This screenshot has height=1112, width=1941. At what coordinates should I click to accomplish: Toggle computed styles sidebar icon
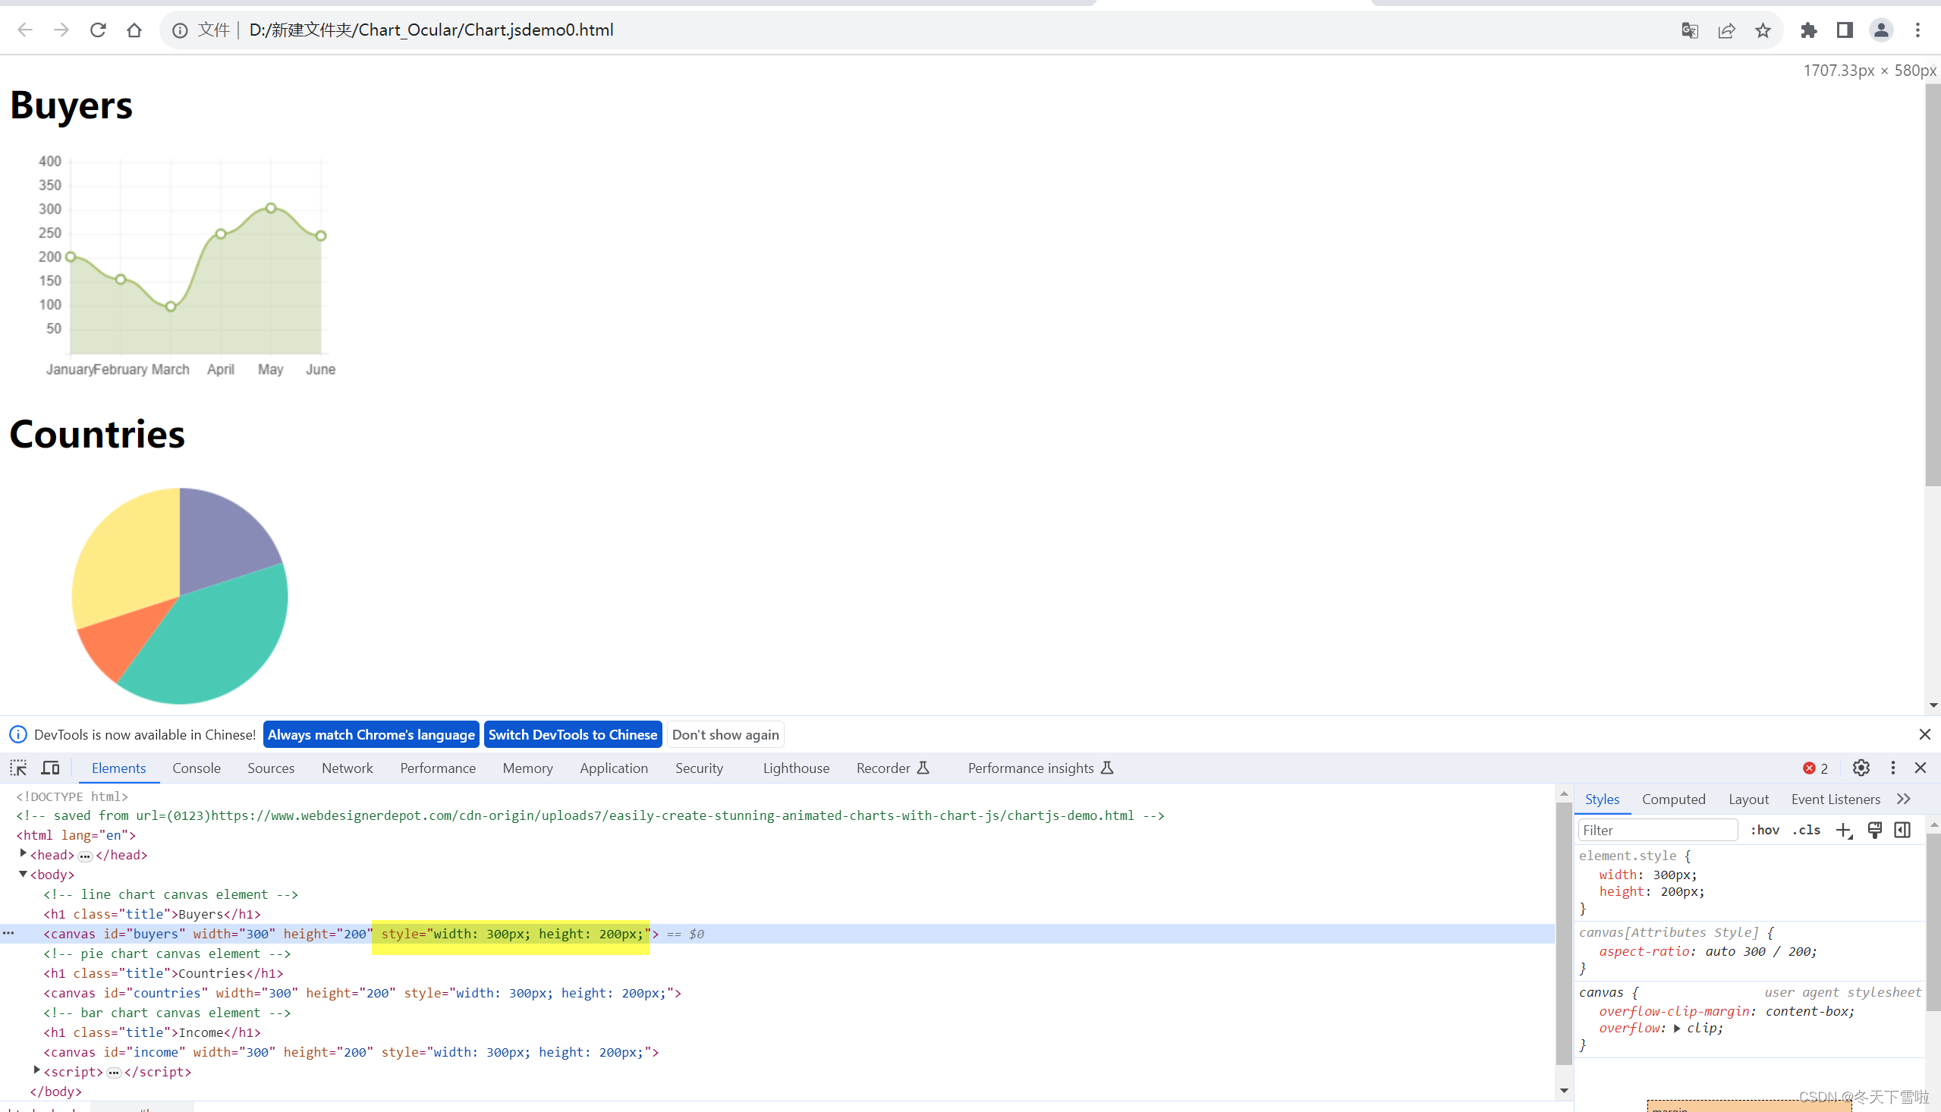pyautogui.click(x=1903, y=830)
